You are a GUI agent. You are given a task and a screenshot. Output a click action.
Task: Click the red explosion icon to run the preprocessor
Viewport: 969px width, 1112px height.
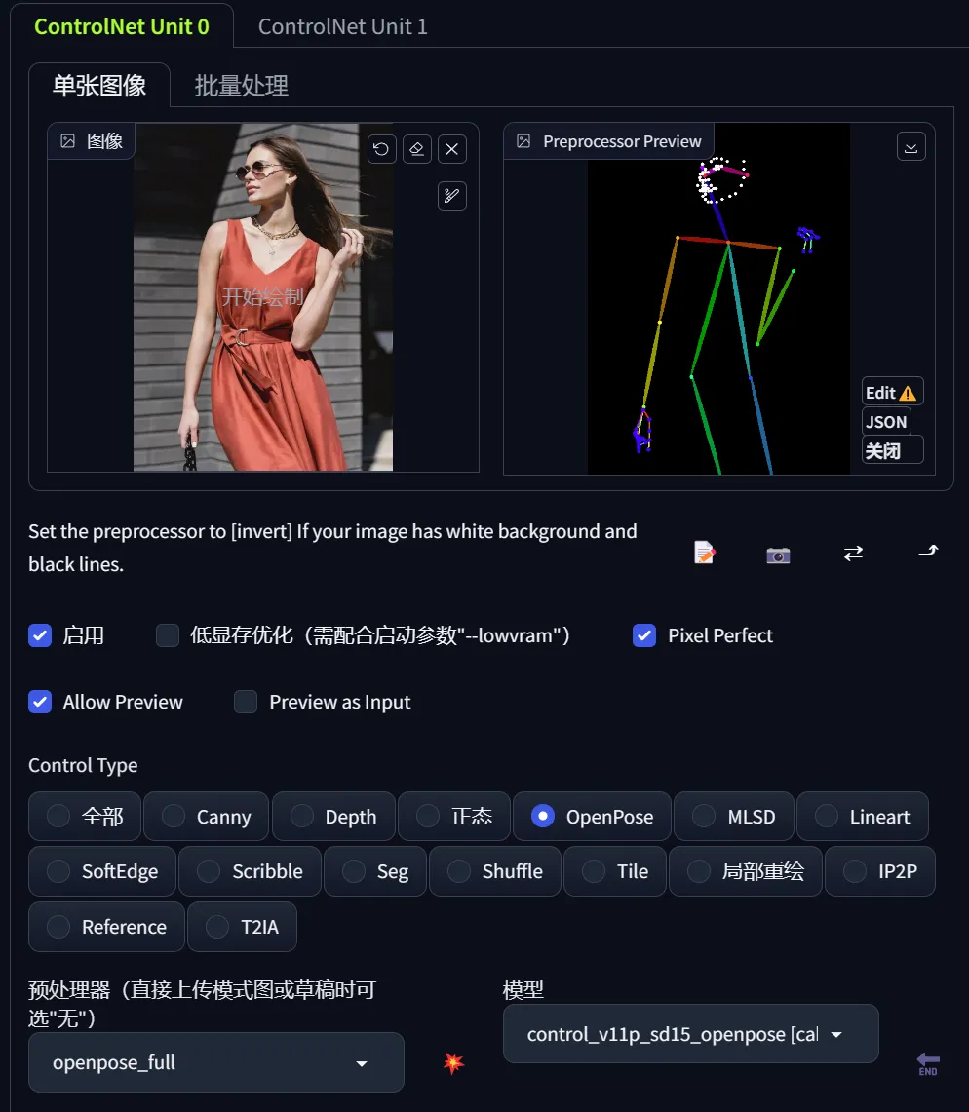click(x=454, y=1064)
